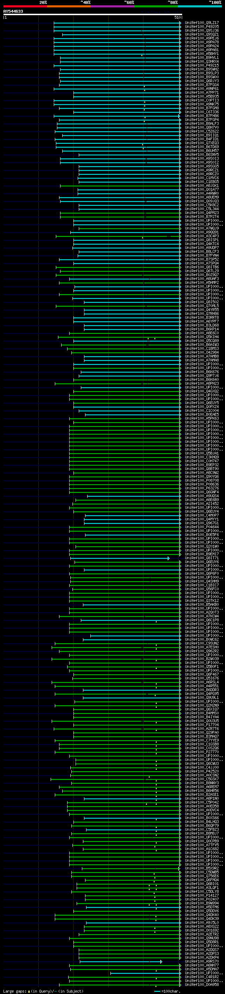Open hit UniRef100_P49215
The height and width of the screenshot is (994, 225).
(x=202, y=66)
